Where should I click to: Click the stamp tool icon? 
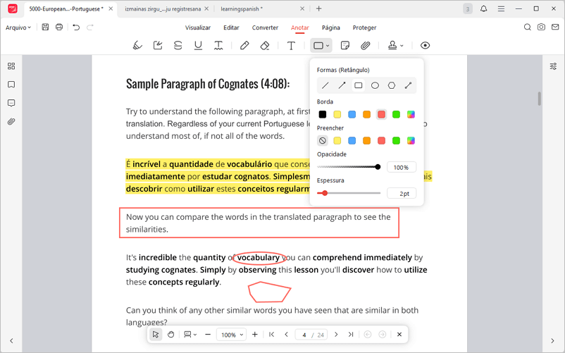pos(392,45)
